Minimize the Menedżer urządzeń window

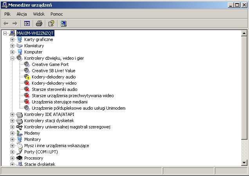tap(231, 5)
